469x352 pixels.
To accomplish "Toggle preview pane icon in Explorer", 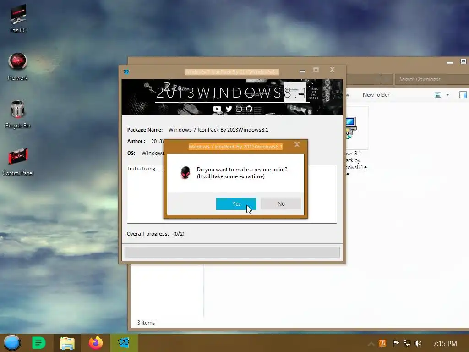I will tap(463, 95).
